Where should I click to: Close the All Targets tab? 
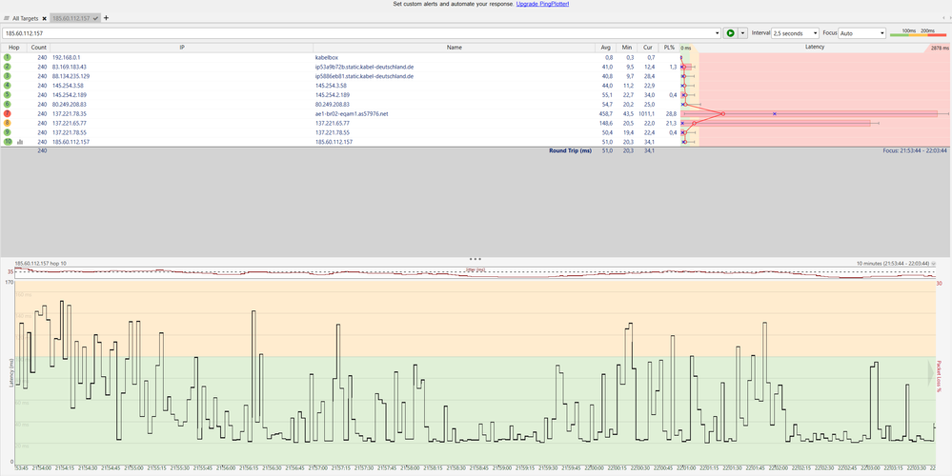45,19
